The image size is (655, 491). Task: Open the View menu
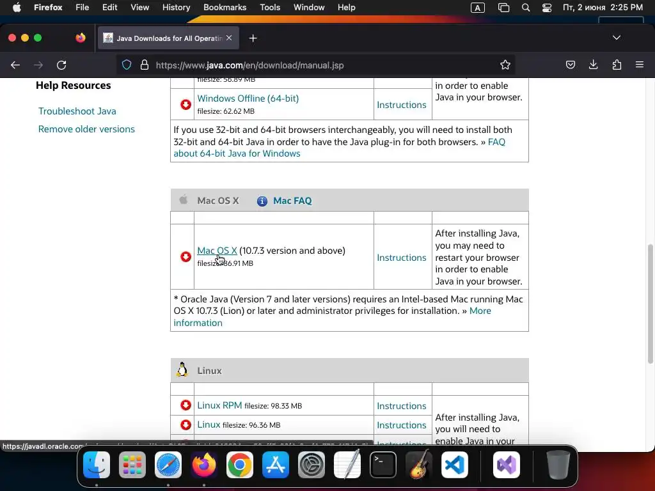point(139,8)
